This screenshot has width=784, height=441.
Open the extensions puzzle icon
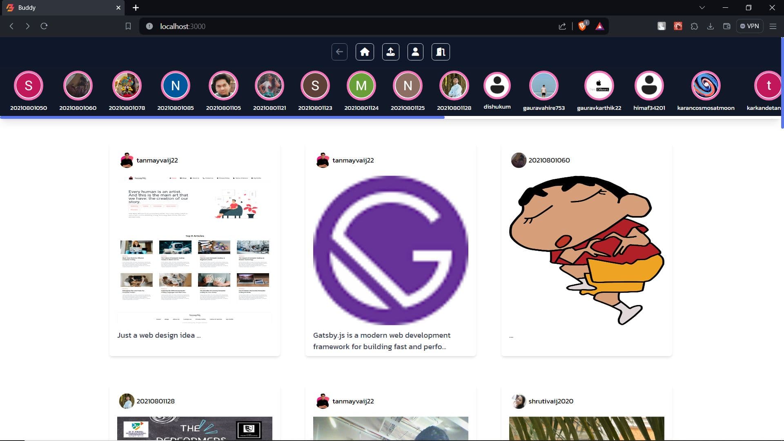click(x=694, y=26)
